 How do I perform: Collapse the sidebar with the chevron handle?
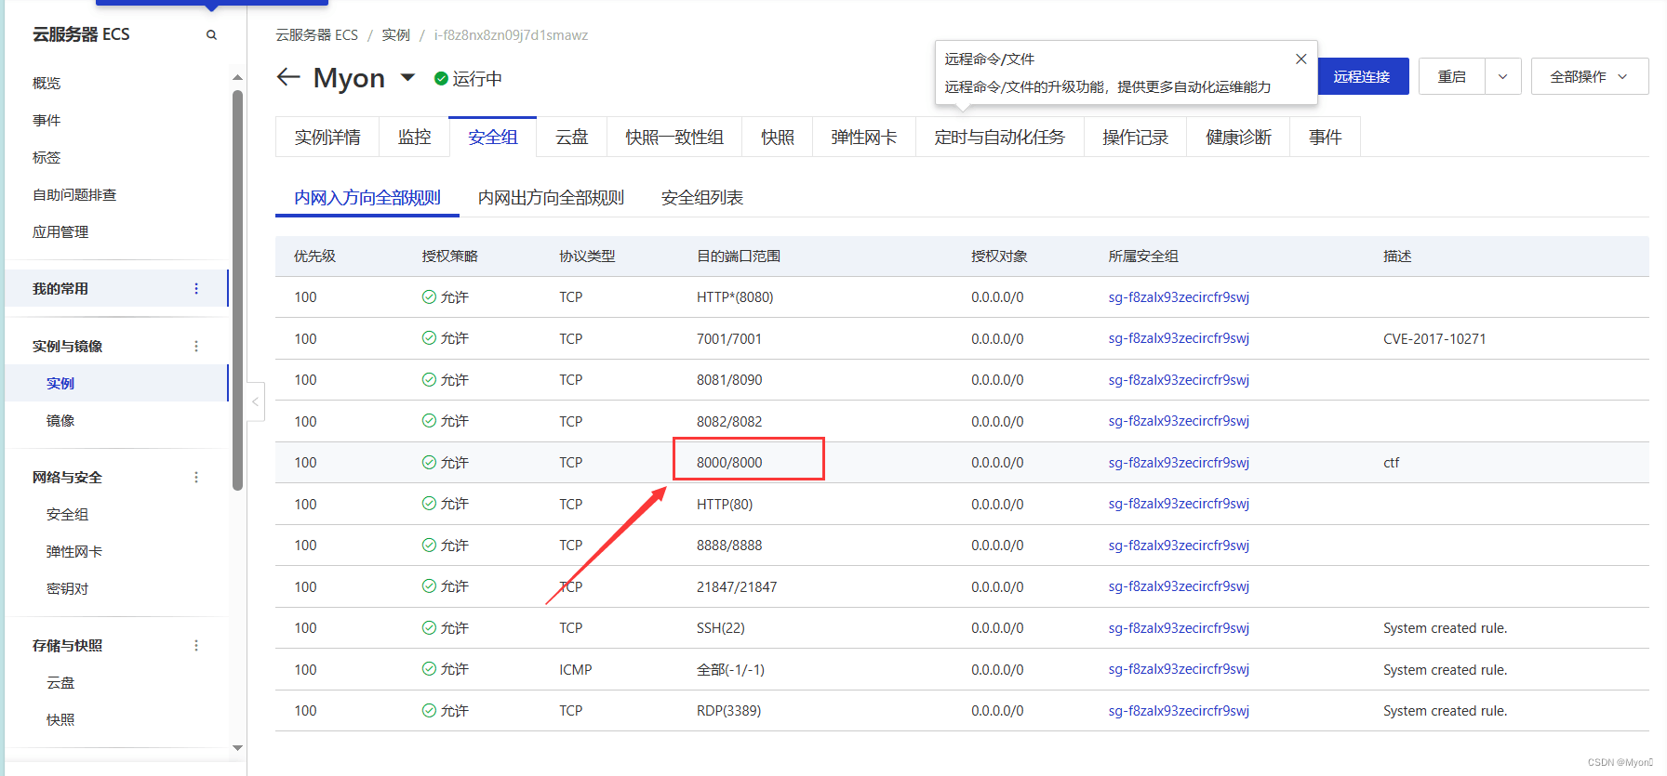(x=255, y=402)
